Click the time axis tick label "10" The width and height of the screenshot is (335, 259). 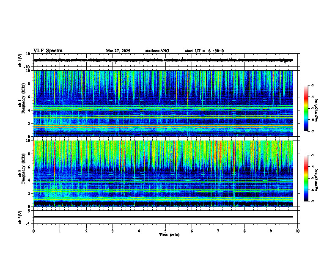tap(297, 231)
